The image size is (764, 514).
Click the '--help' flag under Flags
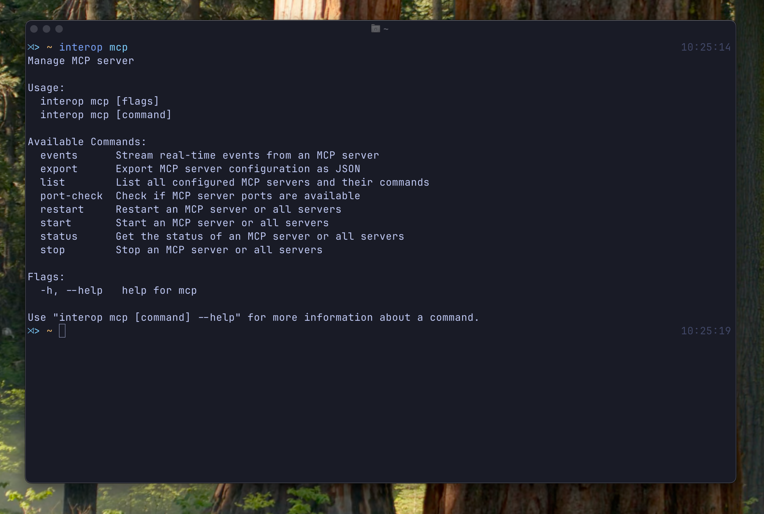pos(85,290)
